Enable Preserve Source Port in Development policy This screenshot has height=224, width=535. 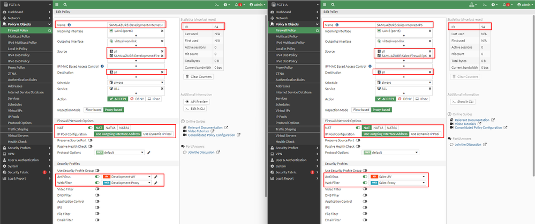click(x=91, y=140)
